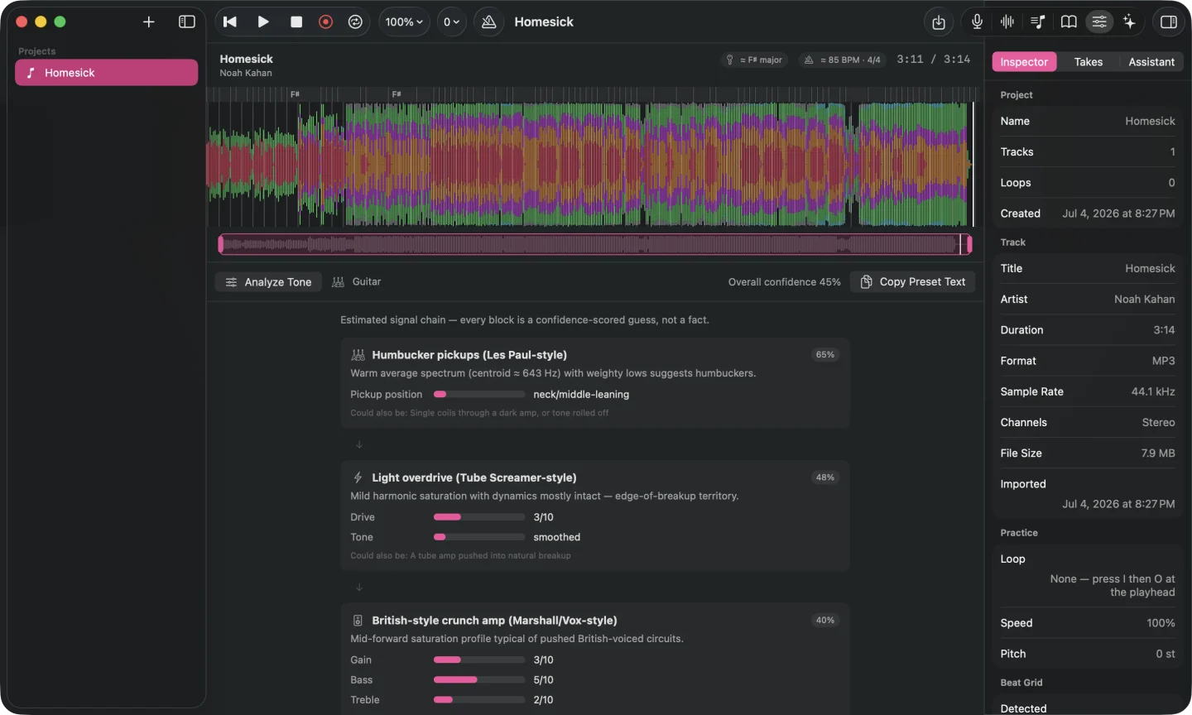Click the Copy Preset Text button
Screen dimensions: 1192x715
click(912, 282)
